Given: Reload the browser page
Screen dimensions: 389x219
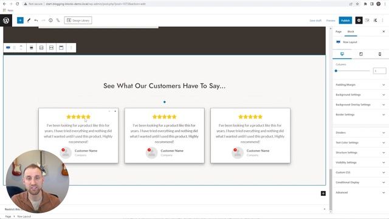Looking at the screenshot, I should click(18, 4).
